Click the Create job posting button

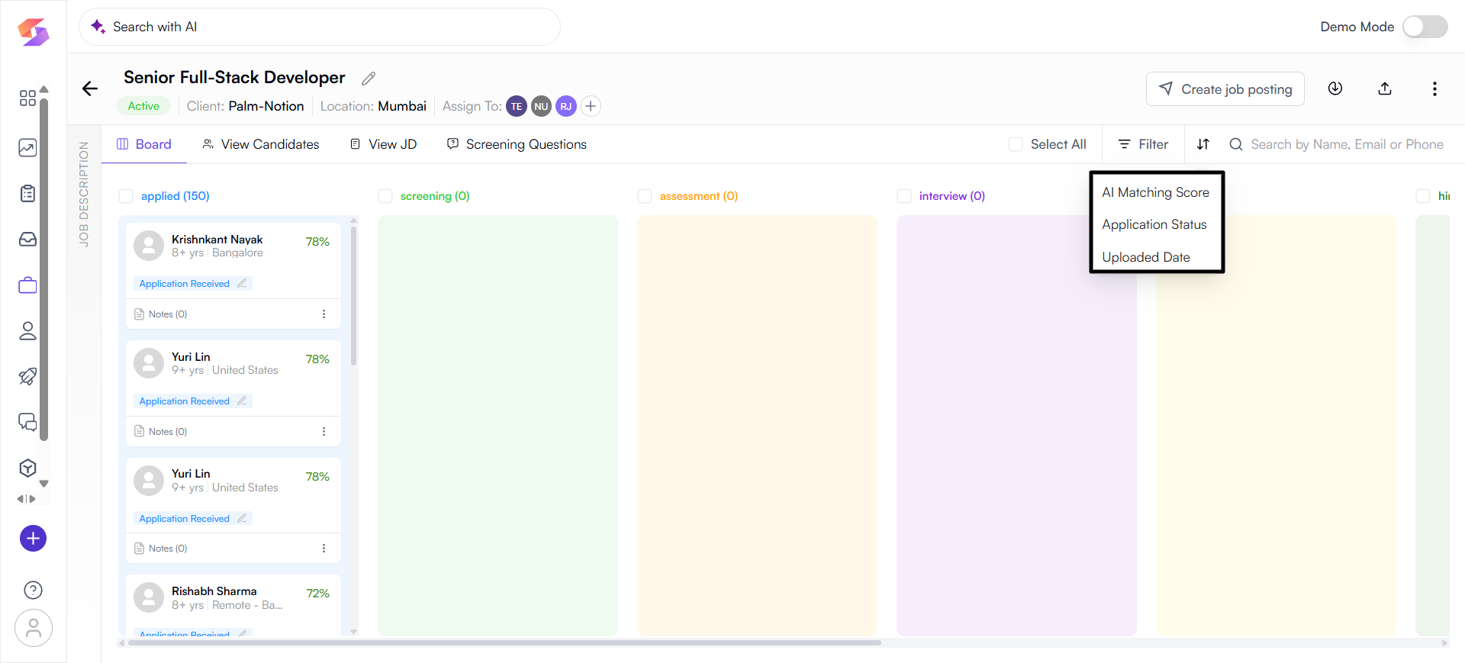tap(1225, 89)
